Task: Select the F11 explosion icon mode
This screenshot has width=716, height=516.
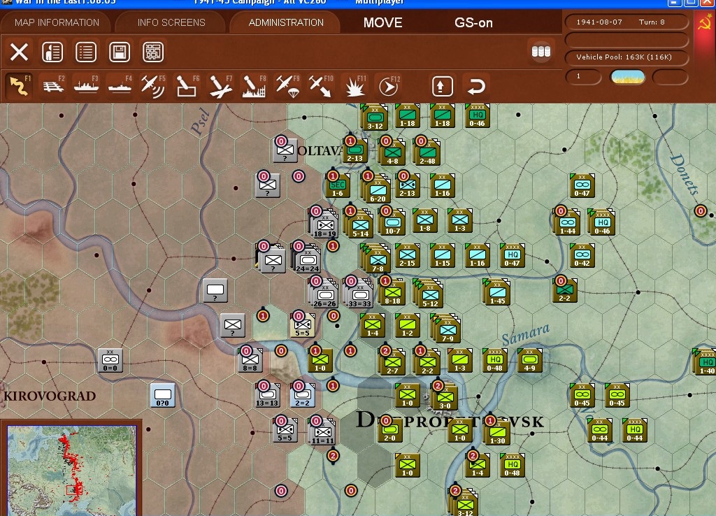Action: coord(355,86)
